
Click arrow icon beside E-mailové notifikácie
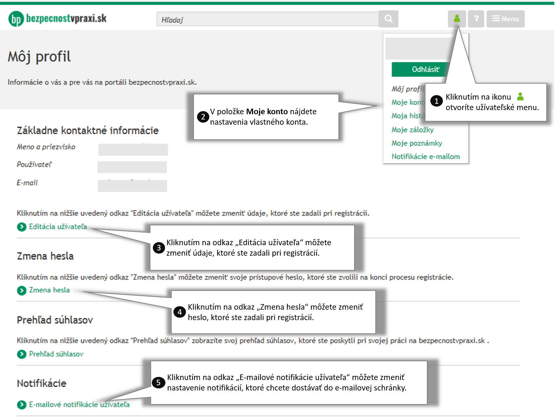(x=22, y=405)
